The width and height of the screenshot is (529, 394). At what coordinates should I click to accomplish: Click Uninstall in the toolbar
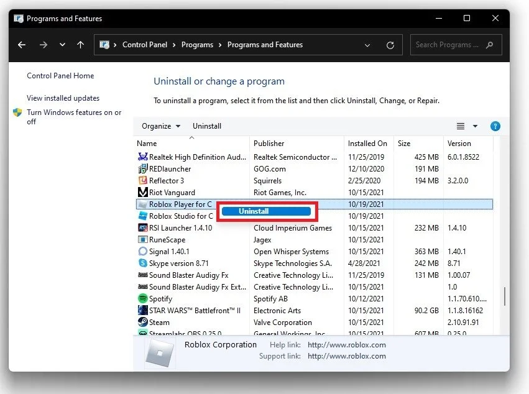[207, 126]
